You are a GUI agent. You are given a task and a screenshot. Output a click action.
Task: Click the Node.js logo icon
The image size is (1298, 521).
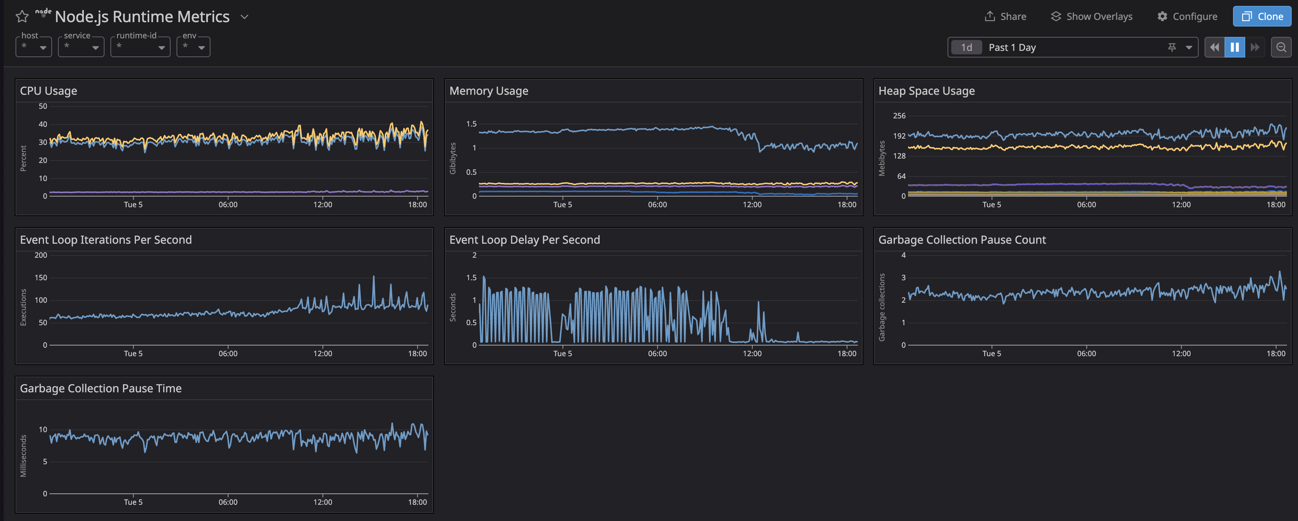[41, 14]
